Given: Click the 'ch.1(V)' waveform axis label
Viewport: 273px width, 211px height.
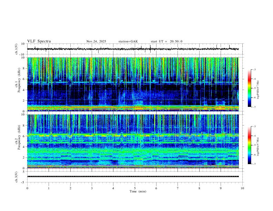Looking at the screenshot, I should [17, 49].
